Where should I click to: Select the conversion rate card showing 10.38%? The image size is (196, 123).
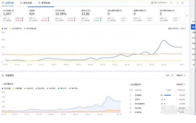click(67, 15)
